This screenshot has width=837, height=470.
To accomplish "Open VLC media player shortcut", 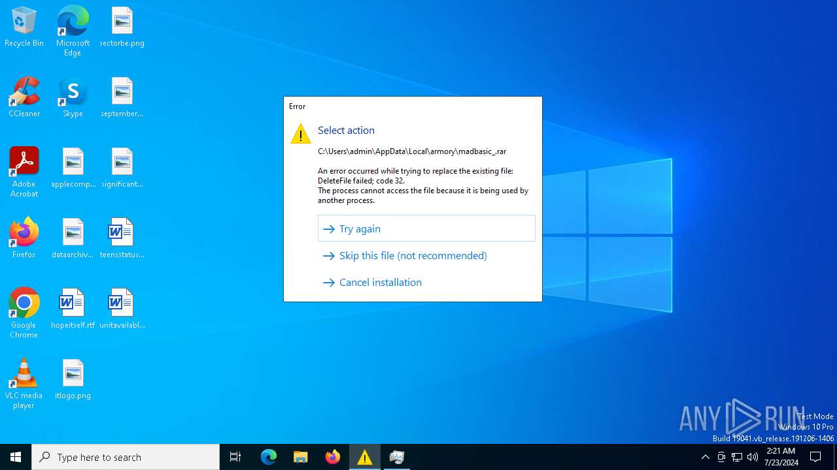I will click(x=24, y=384).
